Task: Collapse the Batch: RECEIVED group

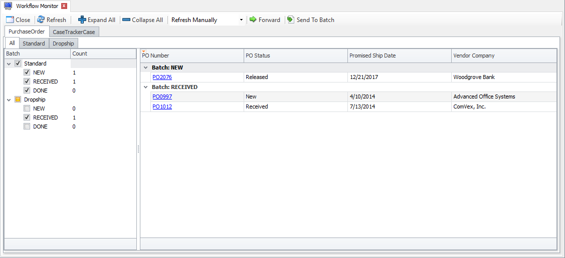Action: pos(145,87)
